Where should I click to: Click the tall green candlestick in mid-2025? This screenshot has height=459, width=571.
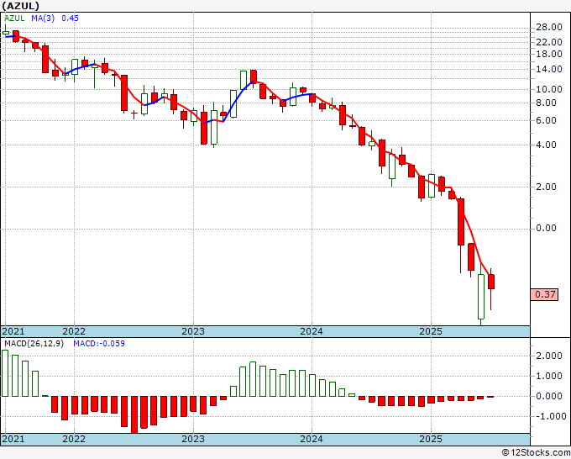(481, 297)
